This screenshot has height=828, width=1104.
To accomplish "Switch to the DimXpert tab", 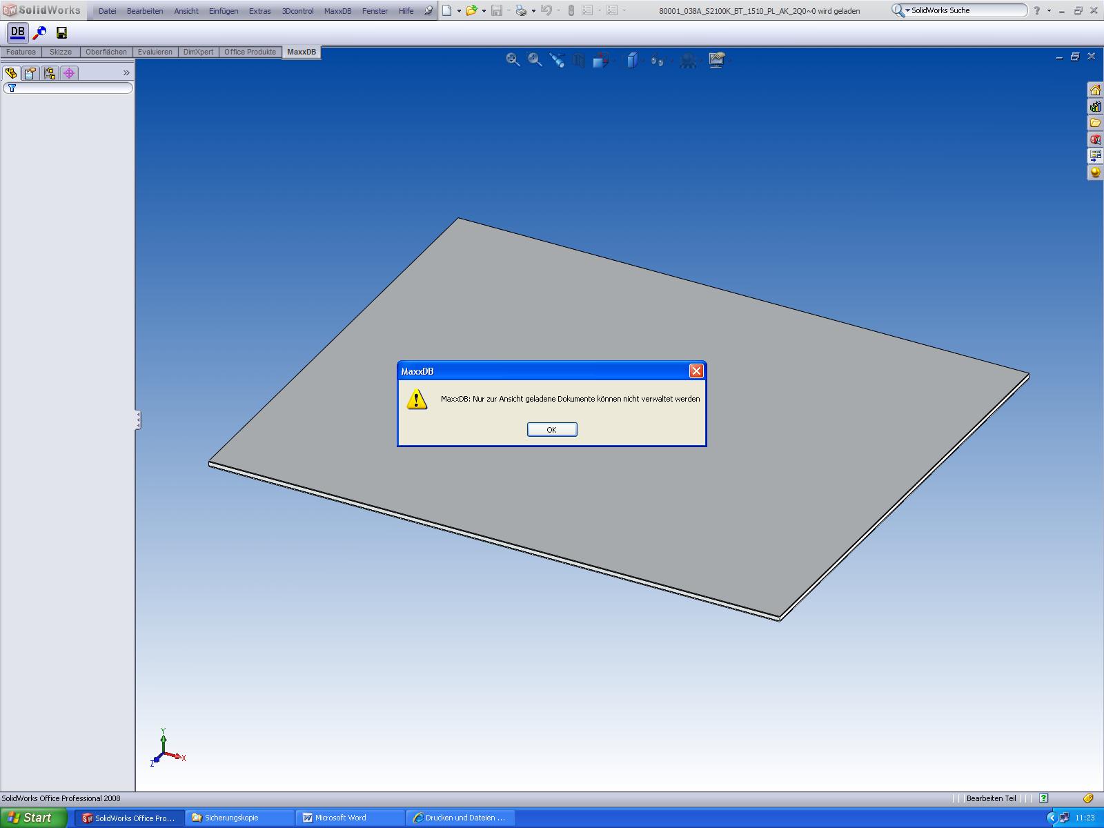I will [x=199, y=52].
